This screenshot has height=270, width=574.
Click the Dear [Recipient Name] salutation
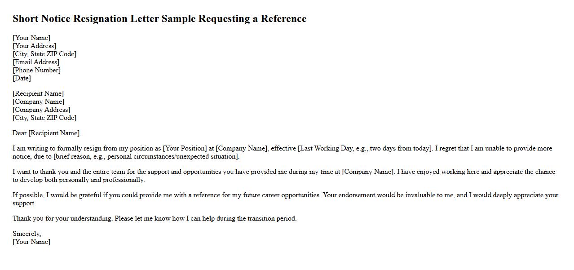point(47,133)
